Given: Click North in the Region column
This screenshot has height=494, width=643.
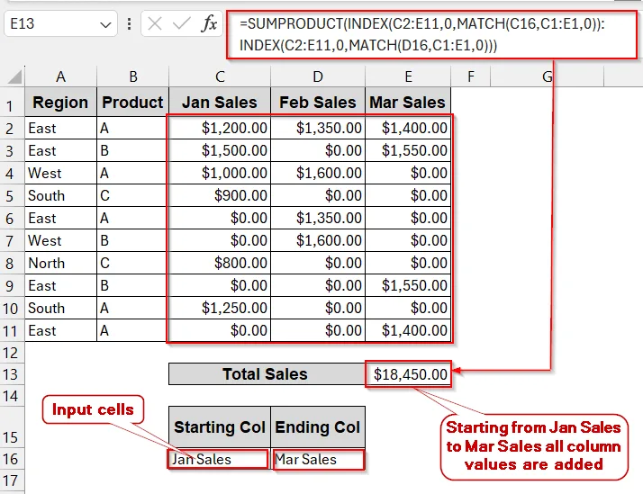Looking at the screenshot, I should pyautogui.click(x=60, y=263).
